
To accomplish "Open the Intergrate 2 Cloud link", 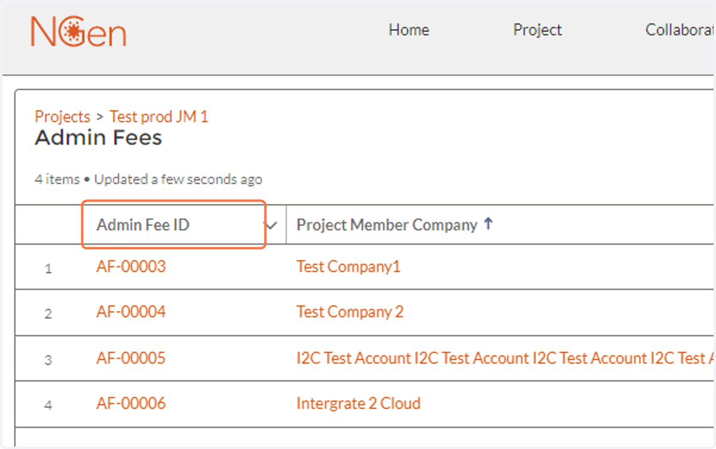I will coord(359,403).
